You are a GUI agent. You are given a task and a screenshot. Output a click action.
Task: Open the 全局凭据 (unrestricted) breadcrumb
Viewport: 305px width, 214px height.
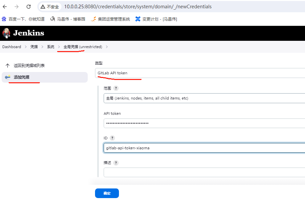coord(83,47)
